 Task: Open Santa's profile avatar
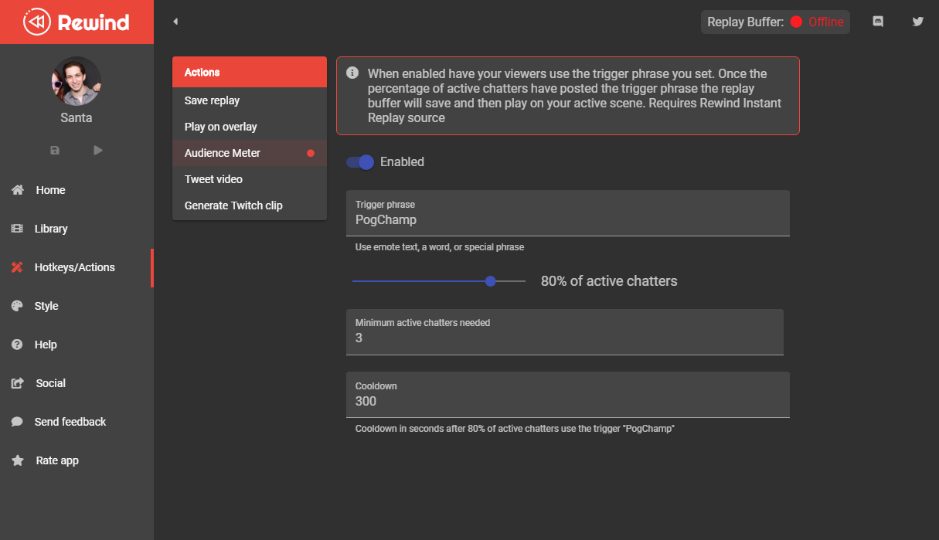[x=77, y=81]
